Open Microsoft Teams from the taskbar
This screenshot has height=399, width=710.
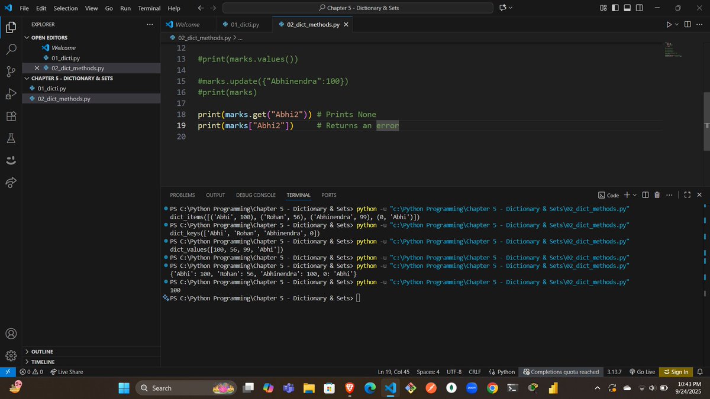(x=289, y=388)
